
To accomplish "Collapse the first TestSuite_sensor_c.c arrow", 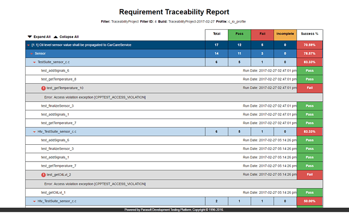I will click(x=35, y=62).
